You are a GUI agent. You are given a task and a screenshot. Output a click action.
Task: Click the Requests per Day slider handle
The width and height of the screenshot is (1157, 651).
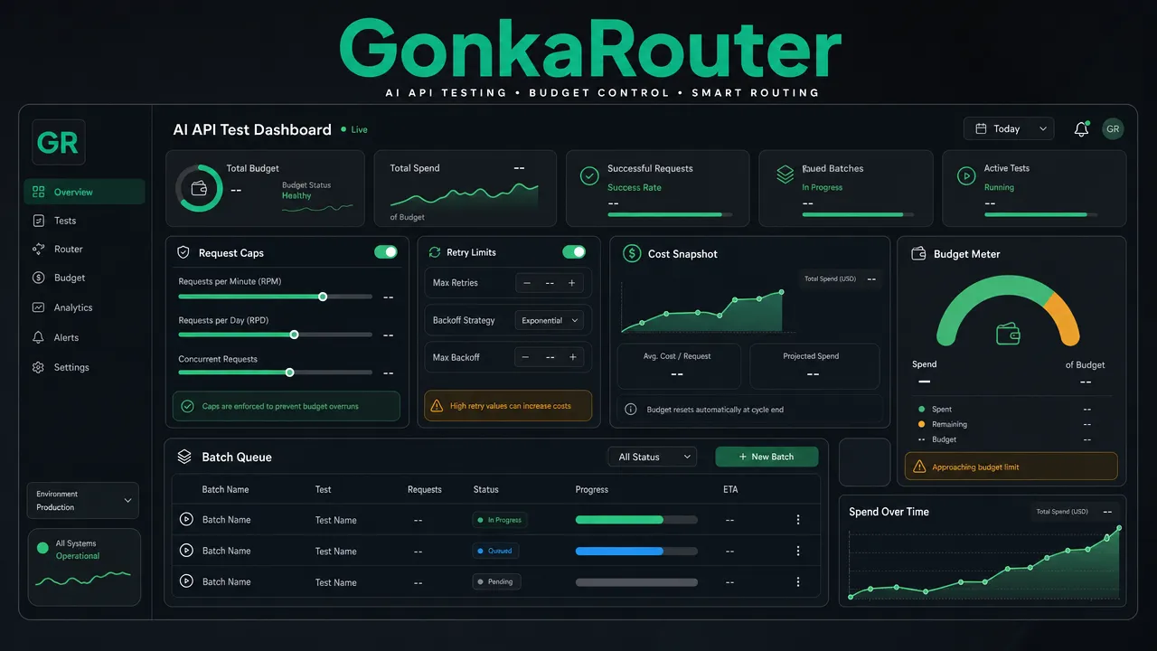click(x=294, y=335)
